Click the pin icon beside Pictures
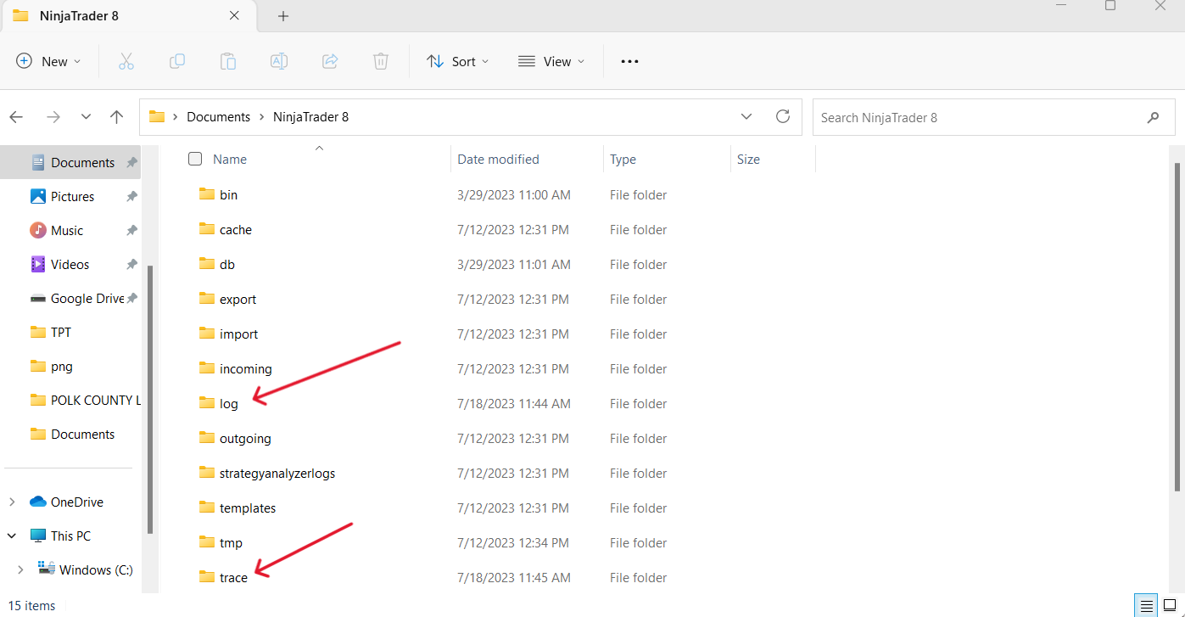 pyautogui.click(x=131, y=196)
